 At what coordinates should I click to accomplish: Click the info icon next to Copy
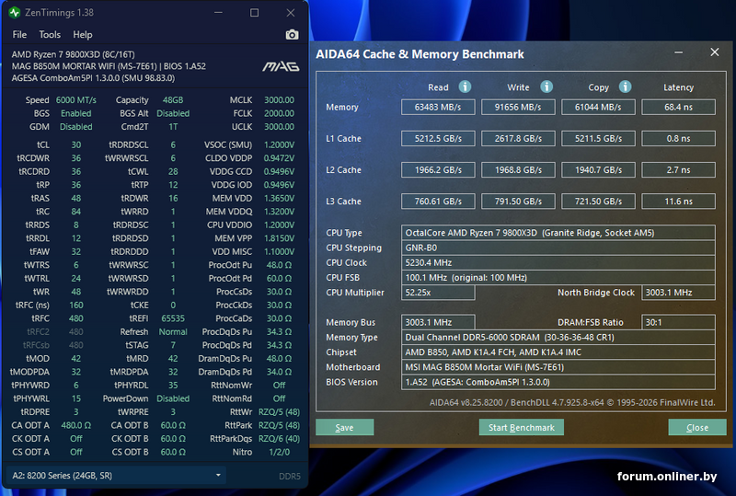[x=626, y=87]
